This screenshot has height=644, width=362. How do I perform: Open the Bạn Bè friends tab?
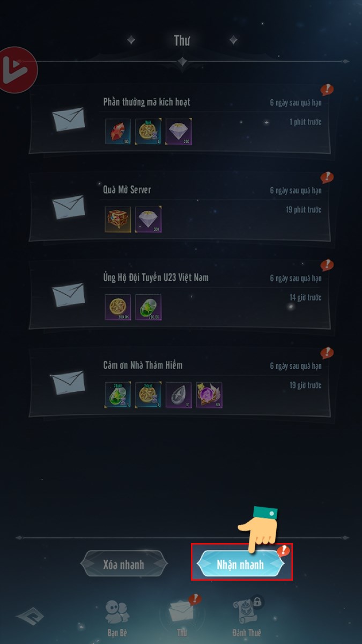(x=116, y=618)
